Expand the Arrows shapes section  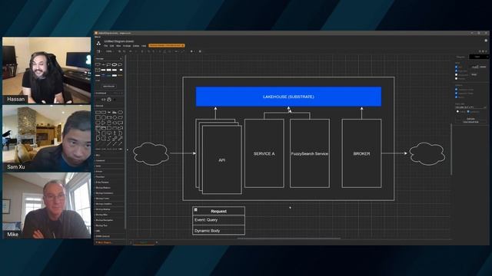108,171
